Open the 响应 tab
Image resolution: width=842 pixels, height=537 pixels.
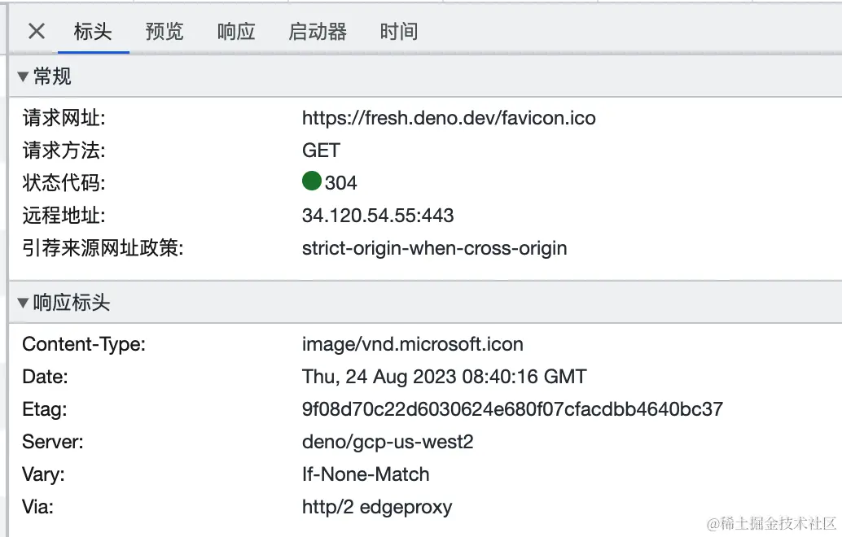(235, 31)
